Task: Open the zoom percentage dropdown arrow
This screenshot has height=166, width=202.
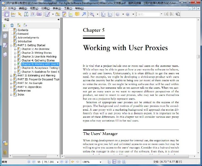Action: (x=100, y=162)
